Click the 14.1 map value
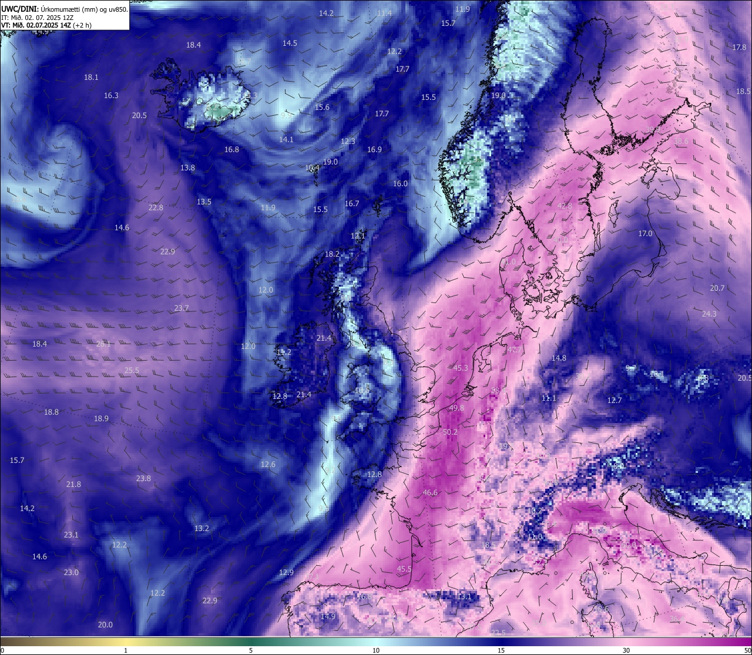752x655 pixels. click(x=286, y=139)
